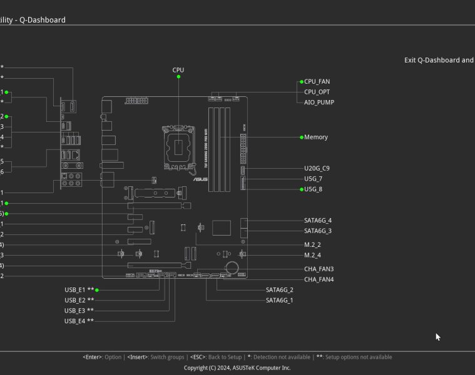The width and height of the screenshot is (475, 375).
Task: Click the green status dot under CPU label
Action: coord(178,77)
